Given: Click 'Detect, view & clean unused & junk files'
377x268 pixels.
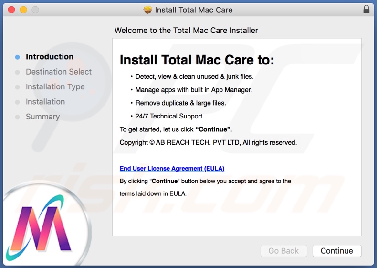Looking at the screenshot, I should point(195,76).
